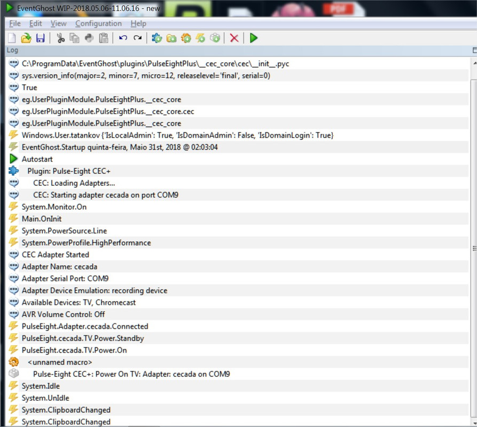Screen dimensions: 477x427
Task: Cut selection with the scissors icon
Action: tap(60, 38)
